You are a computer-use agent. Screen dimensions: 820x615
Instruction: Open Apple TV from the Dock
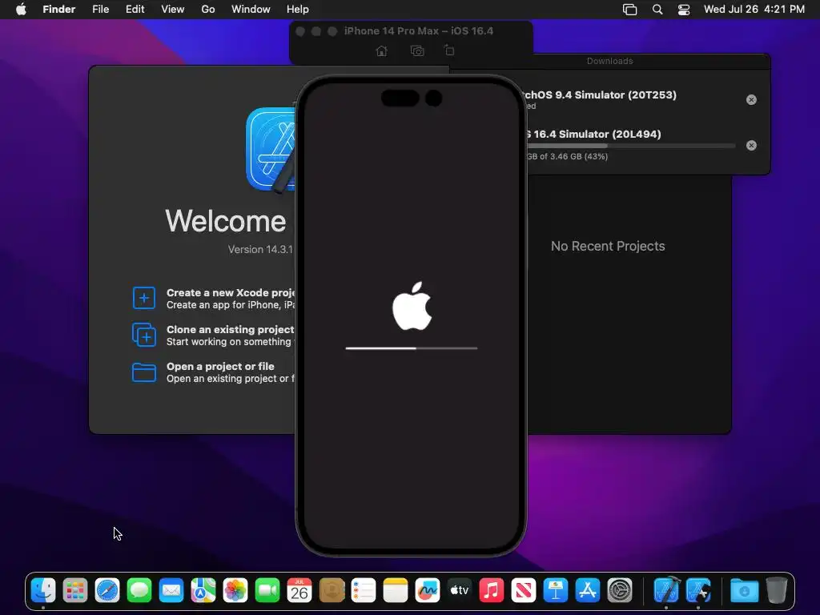tap(459, 591)
